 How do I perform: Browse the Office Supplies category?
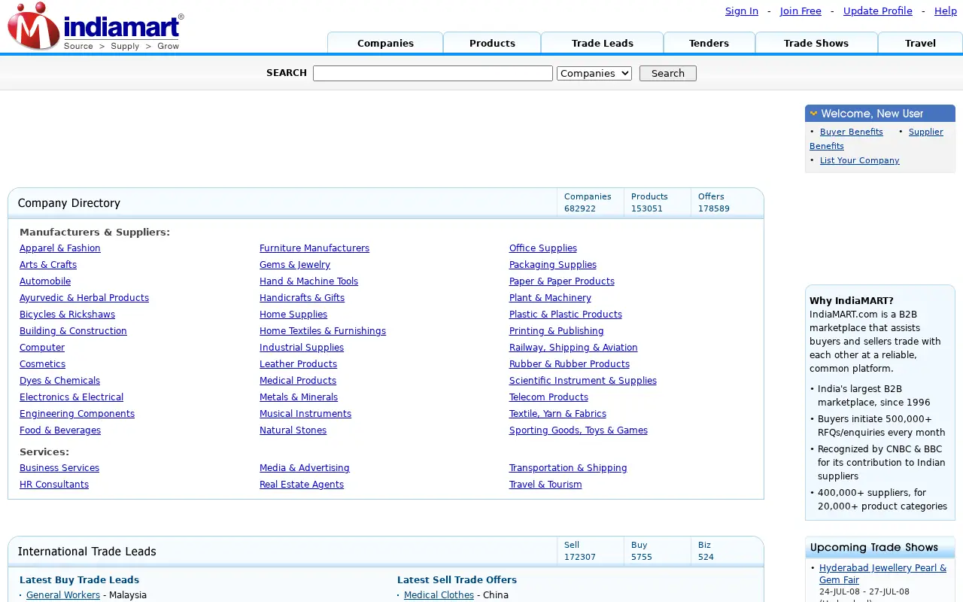[543, 248]
